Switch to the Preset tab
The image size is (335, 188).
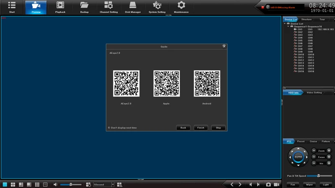301,141
